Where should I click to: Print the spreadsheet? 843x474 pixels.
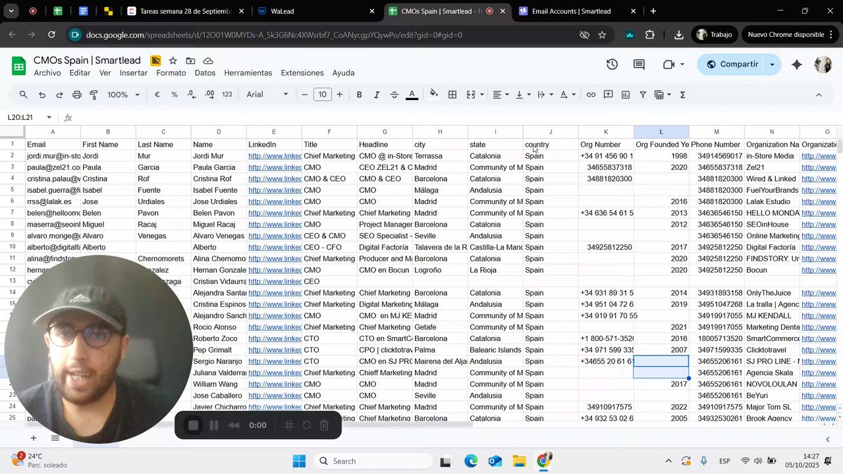pyautogui.click(x=77, y=95)
